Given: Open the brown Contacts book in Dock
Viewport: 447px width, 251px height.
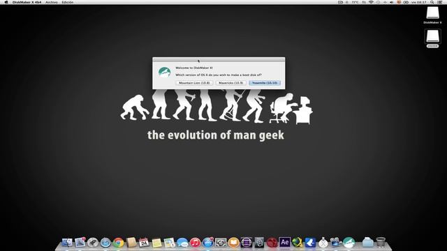Looking at the screenshot, I should pos(131,243).
